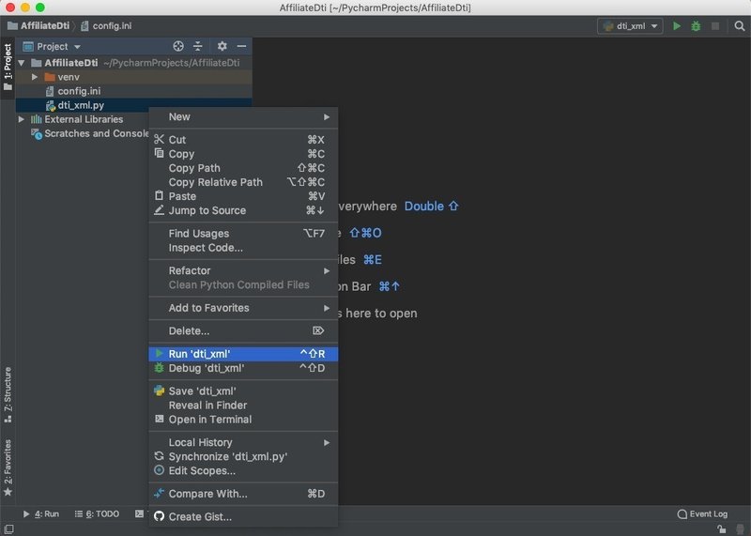
Task: Click Save 'dti_xml' entry
Action: [x=243, y=391]
